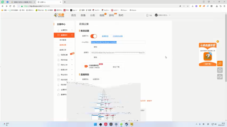Toggle the 直播开关 live stream switch
The image size is (227, 127).
94,36
